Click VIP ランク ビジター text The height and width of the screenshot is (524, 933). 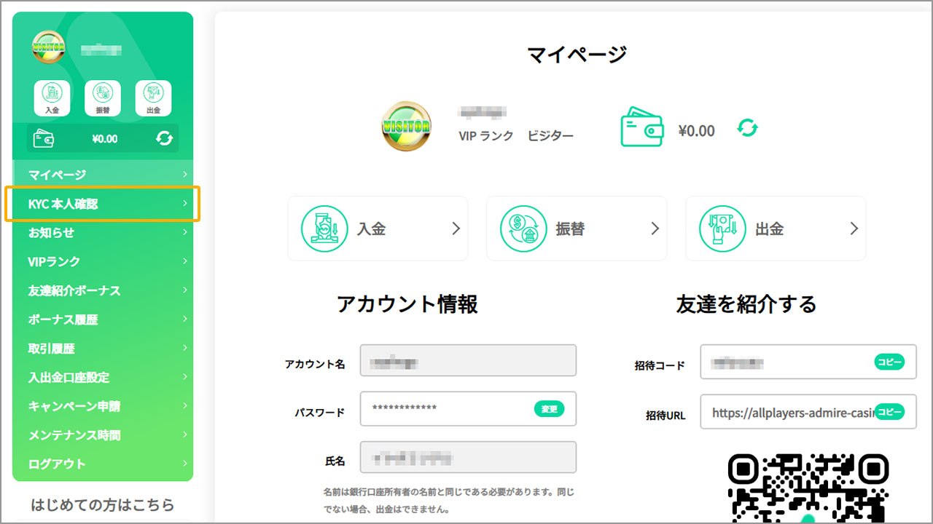(x=516, y=135)
